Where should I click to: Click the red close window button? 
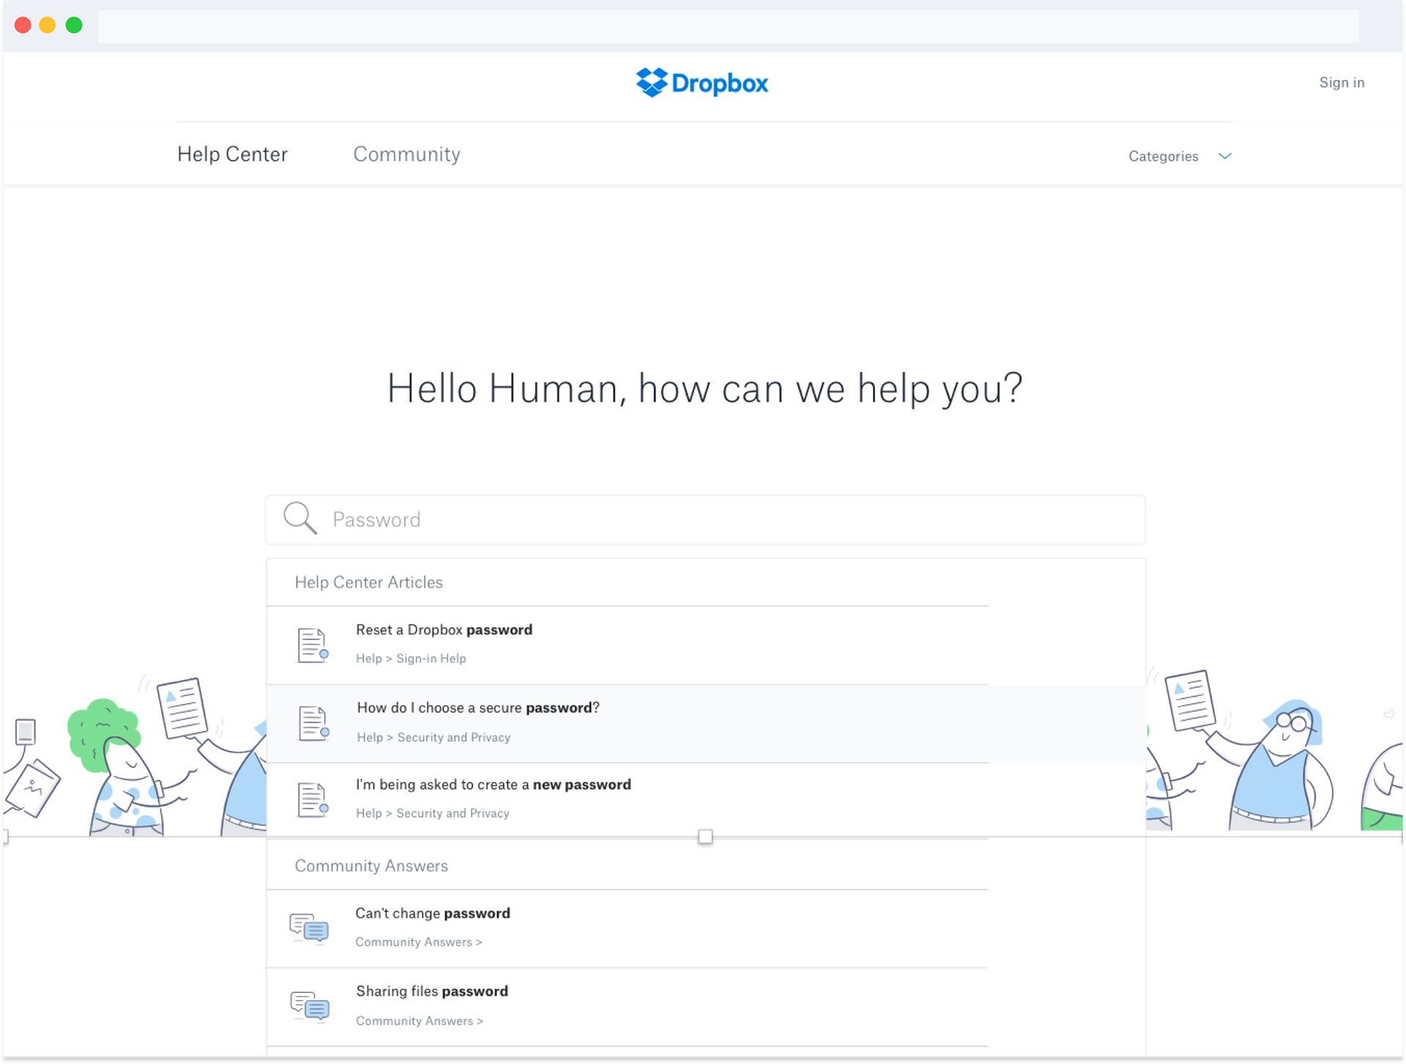[x=23, y=26]
